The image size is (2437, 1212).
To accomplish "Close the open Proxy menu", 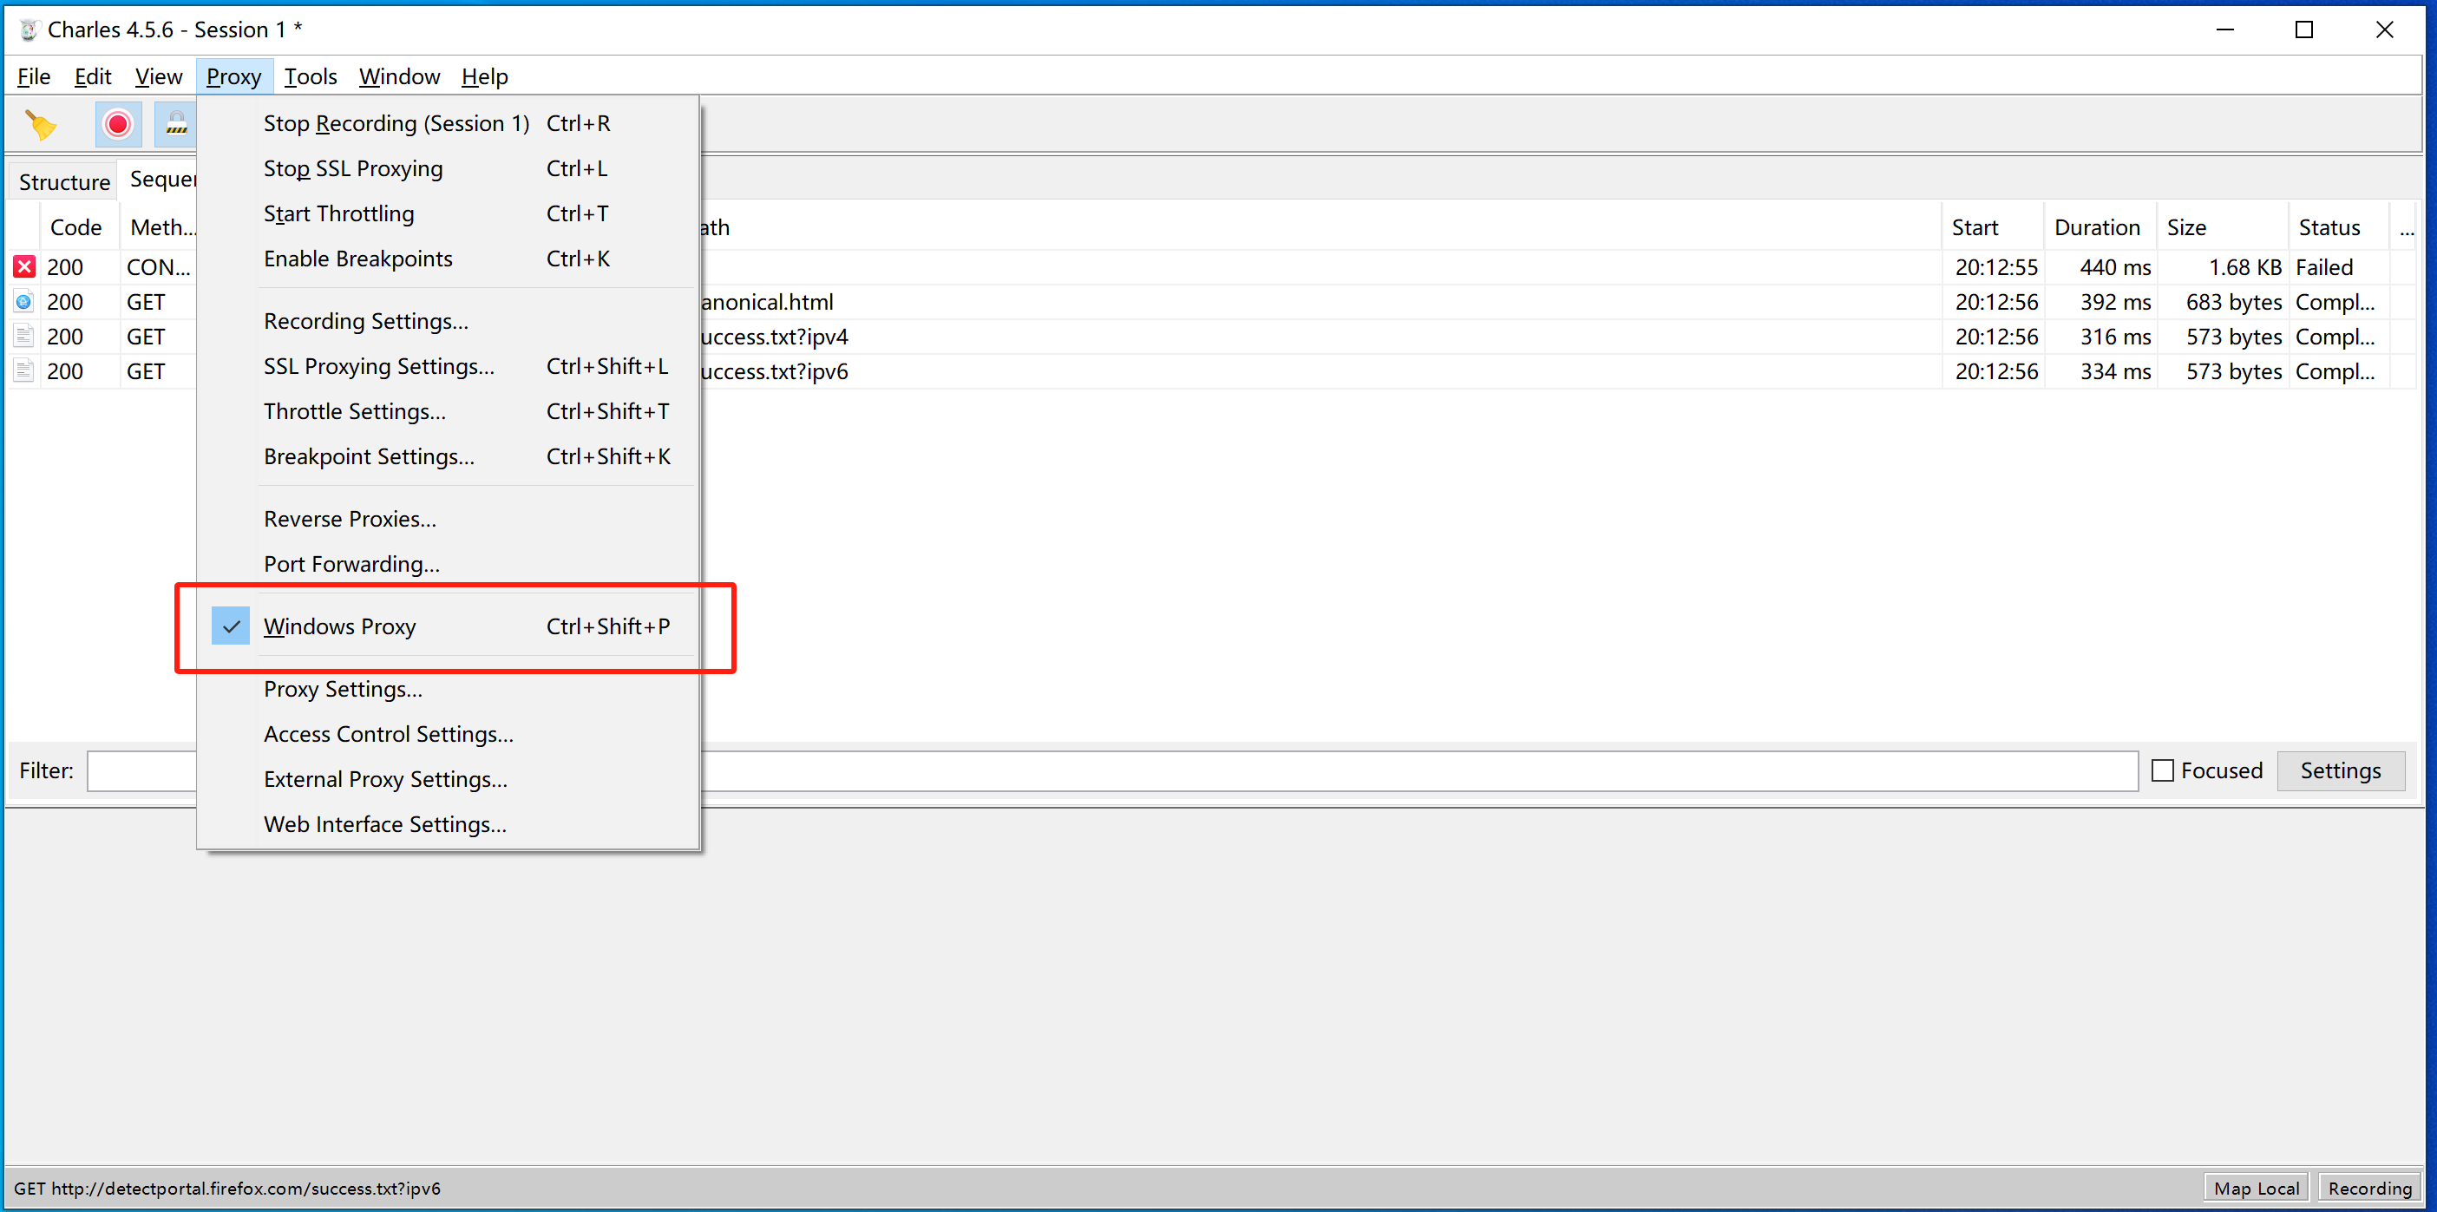I will [x=234, y=76].
